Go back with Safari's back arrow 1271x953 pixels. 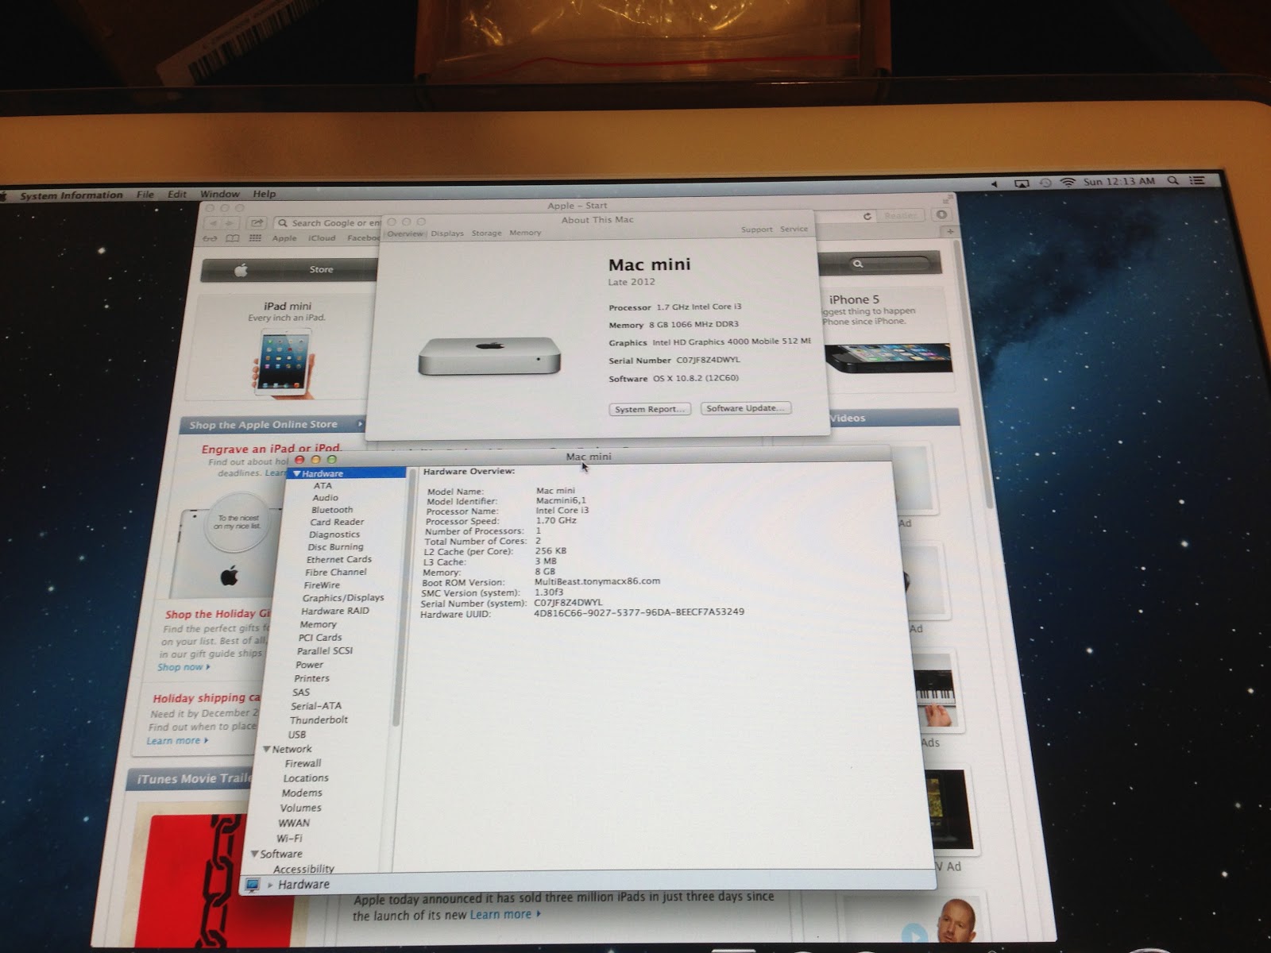pos(213,223)
